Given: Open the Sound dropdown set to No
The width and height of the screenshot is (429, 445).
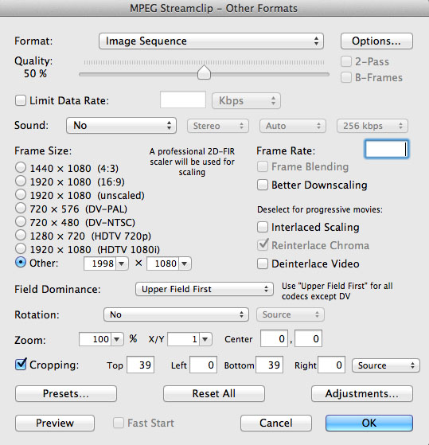Looking at the screenshot, I should tap(122, 126).
